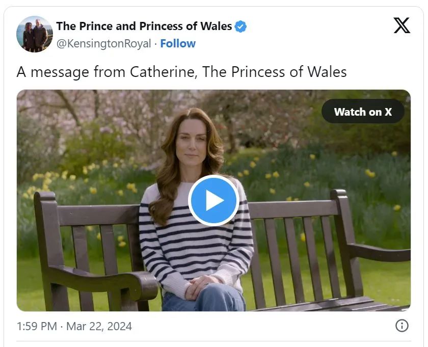This screenshot has height=347, width=428.
Task: Click the clasped hands in the video frame
Action: pos(201,287)
